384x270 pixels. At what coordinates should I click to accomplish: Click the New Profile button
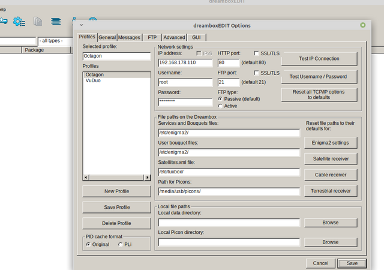tap(116, 191)
